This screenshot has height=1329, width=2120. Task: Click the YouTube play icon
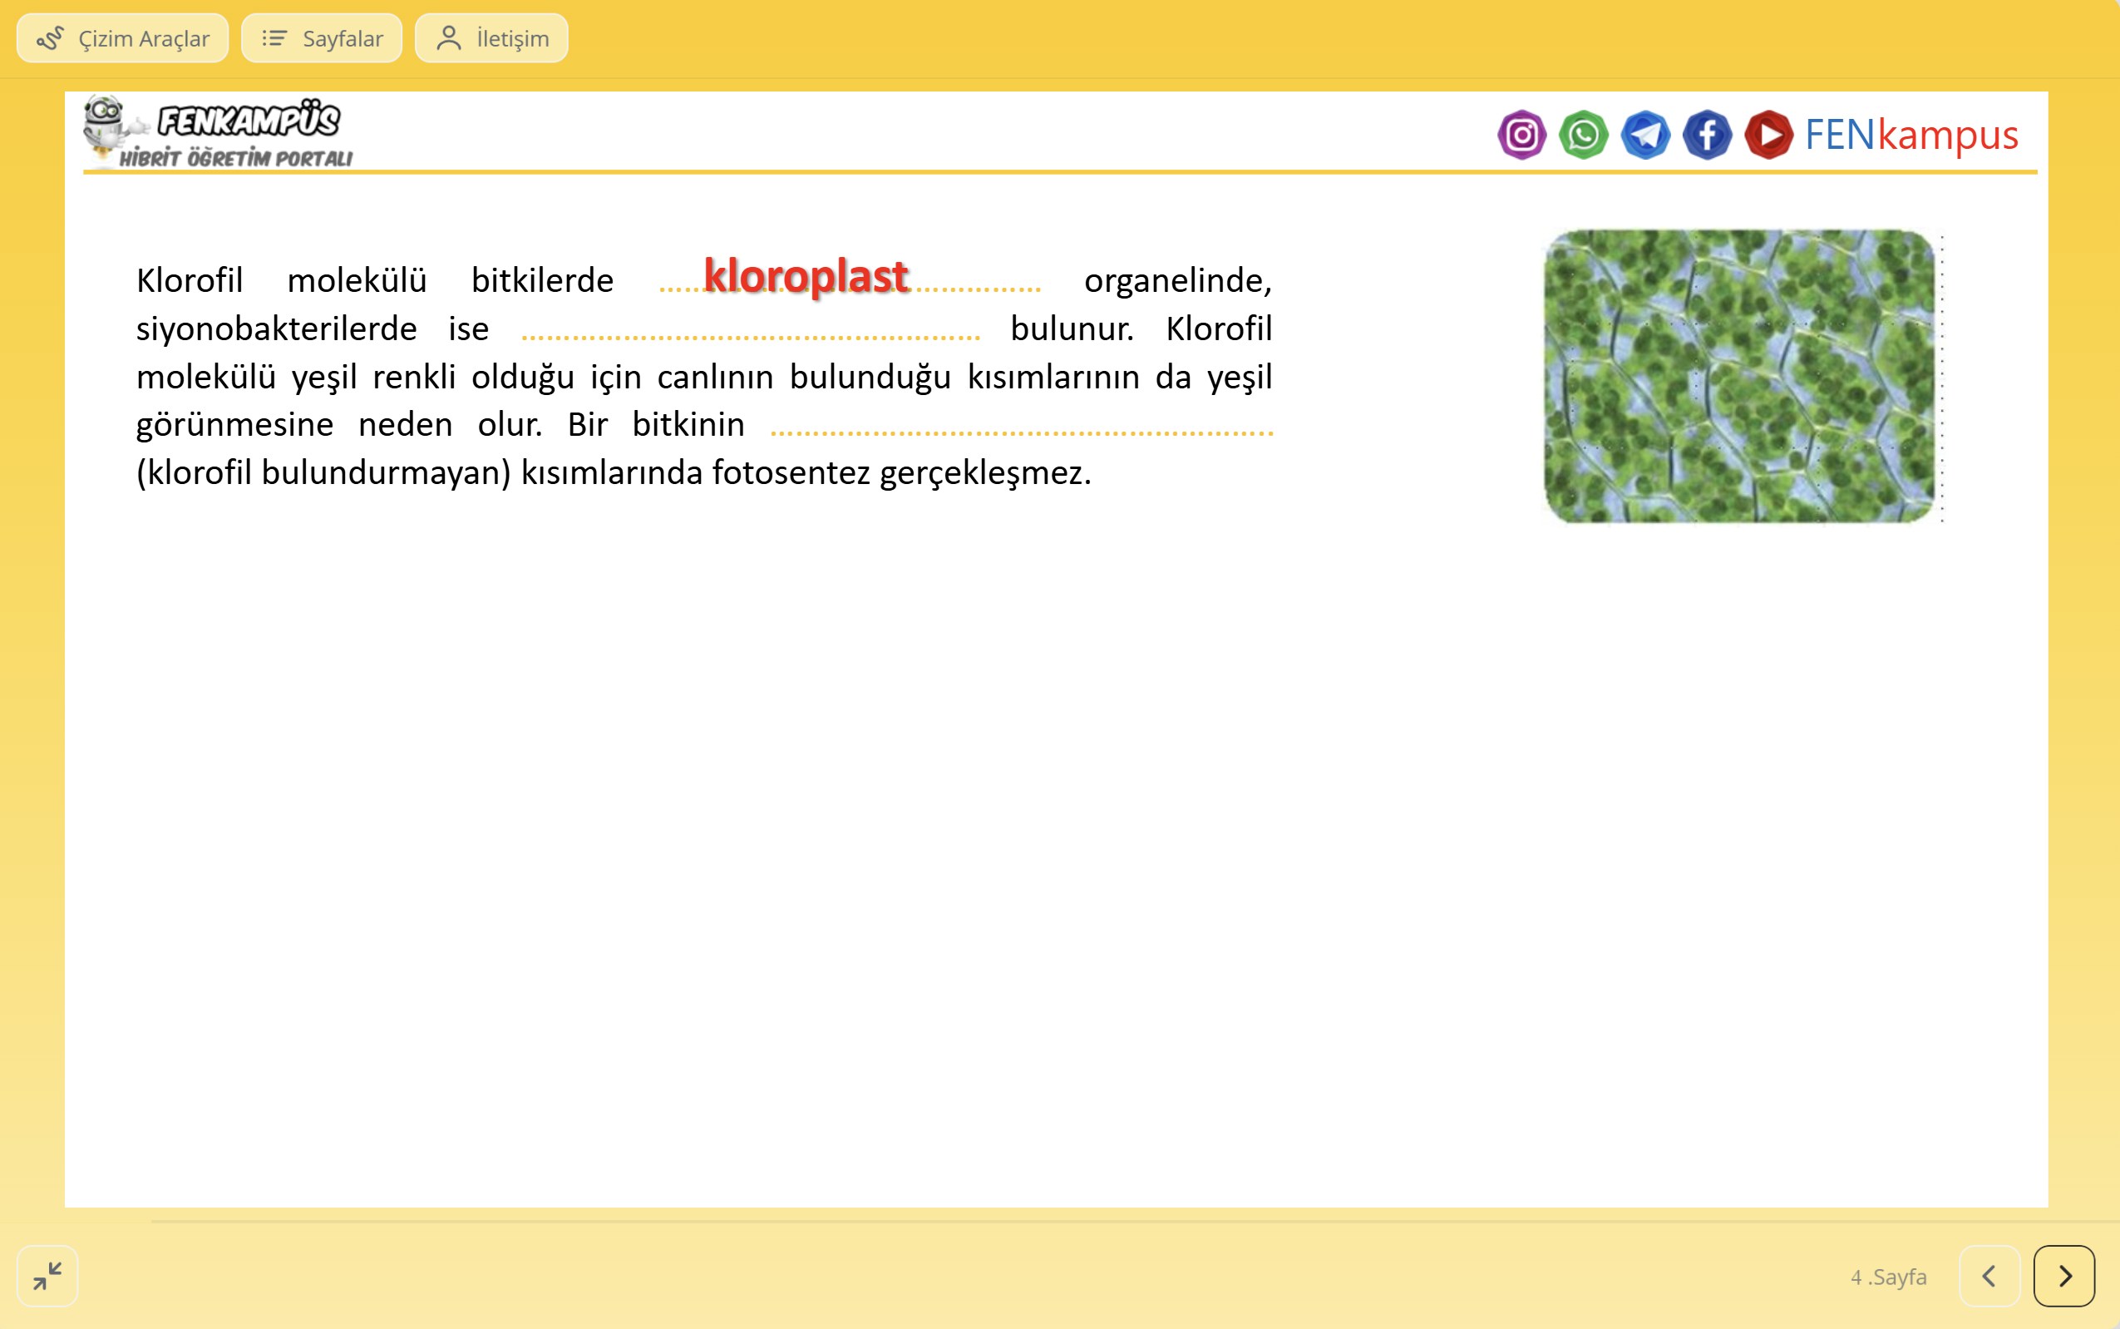point(1767,136)
